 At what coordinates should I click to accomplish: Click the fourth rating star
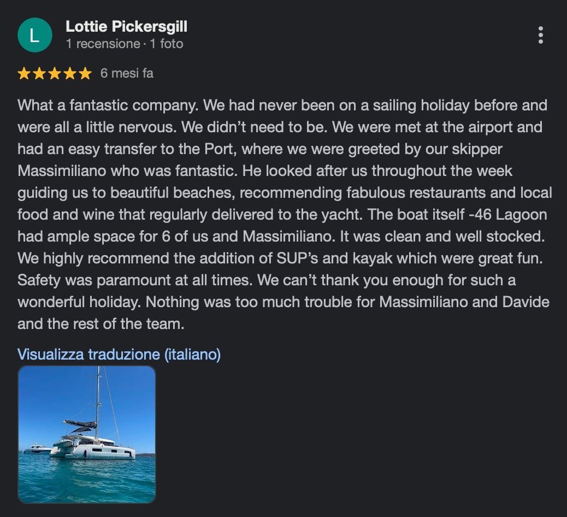tap(70, 73)
